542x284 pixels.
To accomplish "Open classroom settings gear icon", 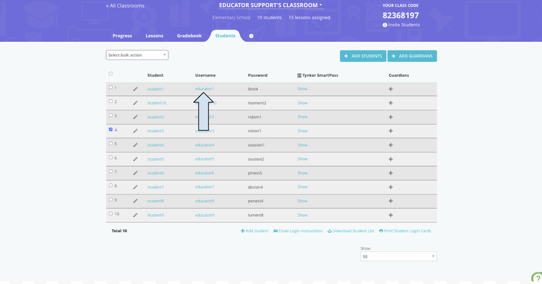I will point(251,36).
